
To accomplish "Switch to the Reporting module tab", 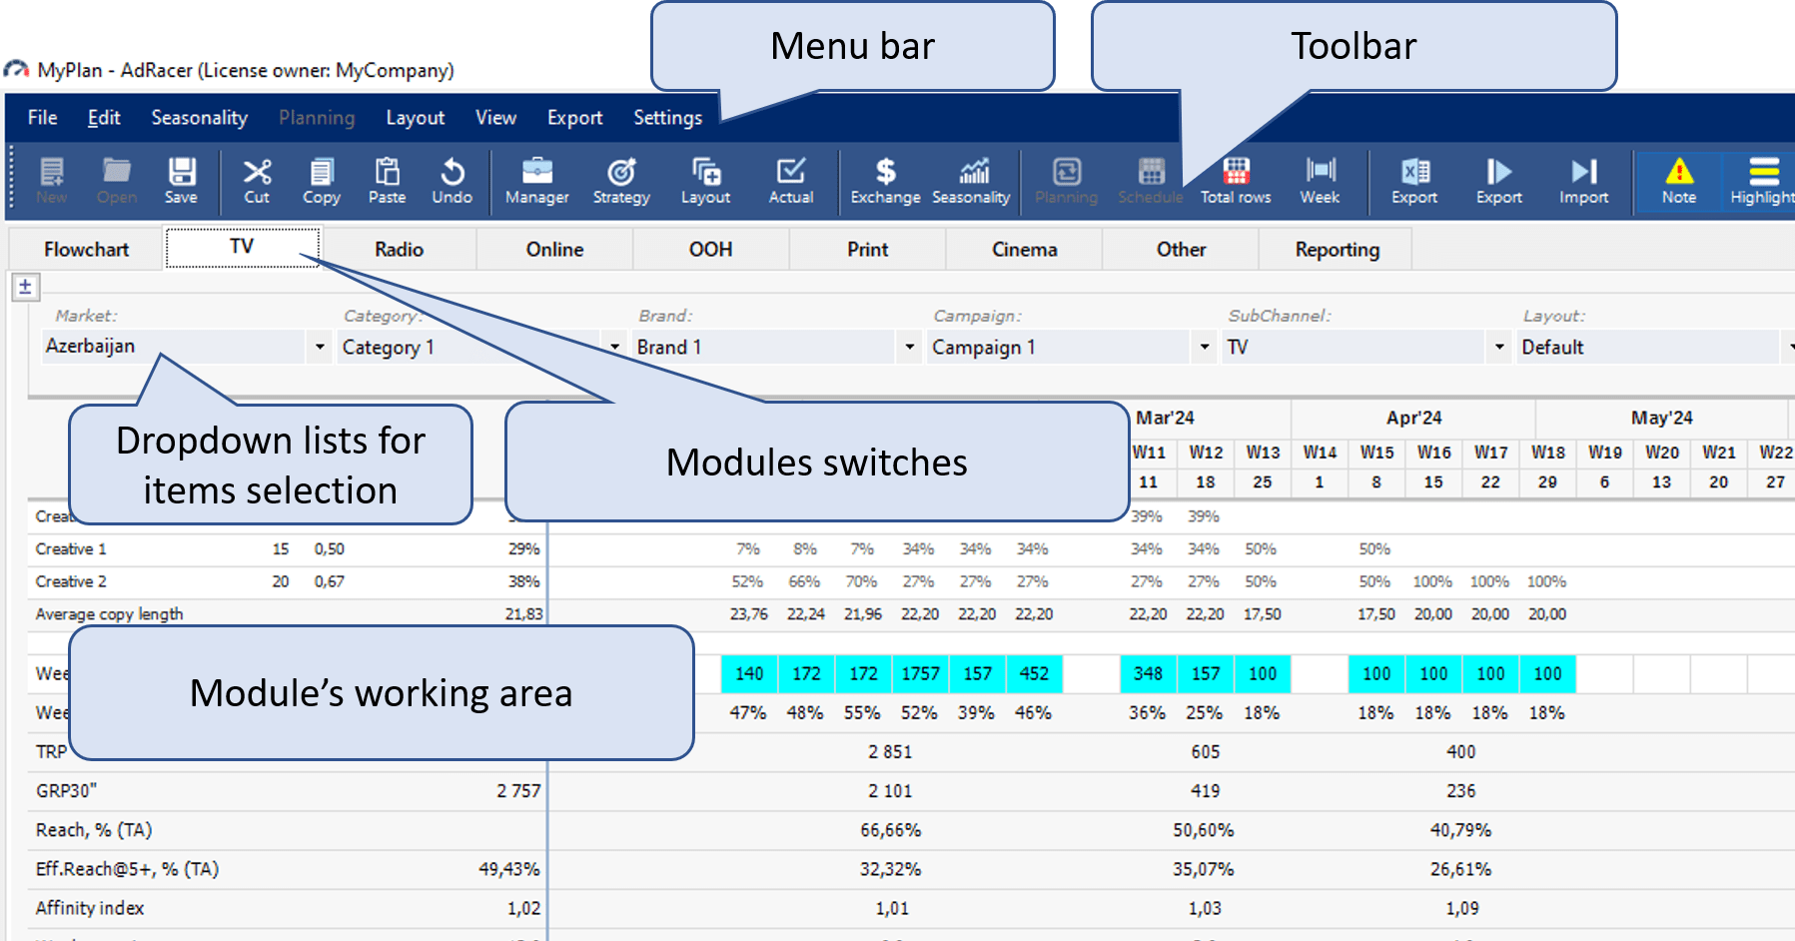I will coord(1337,249).
